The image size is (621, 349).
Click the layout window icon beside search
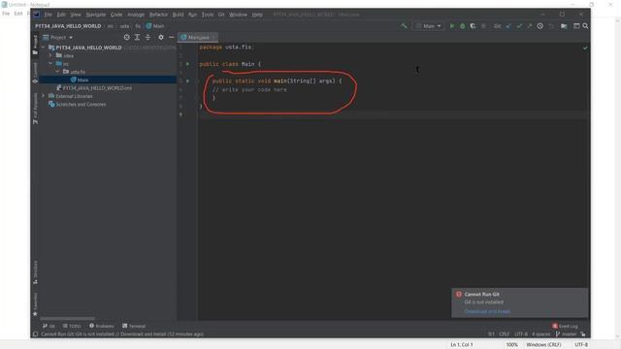pyautogui.click(x=576, y=26)
